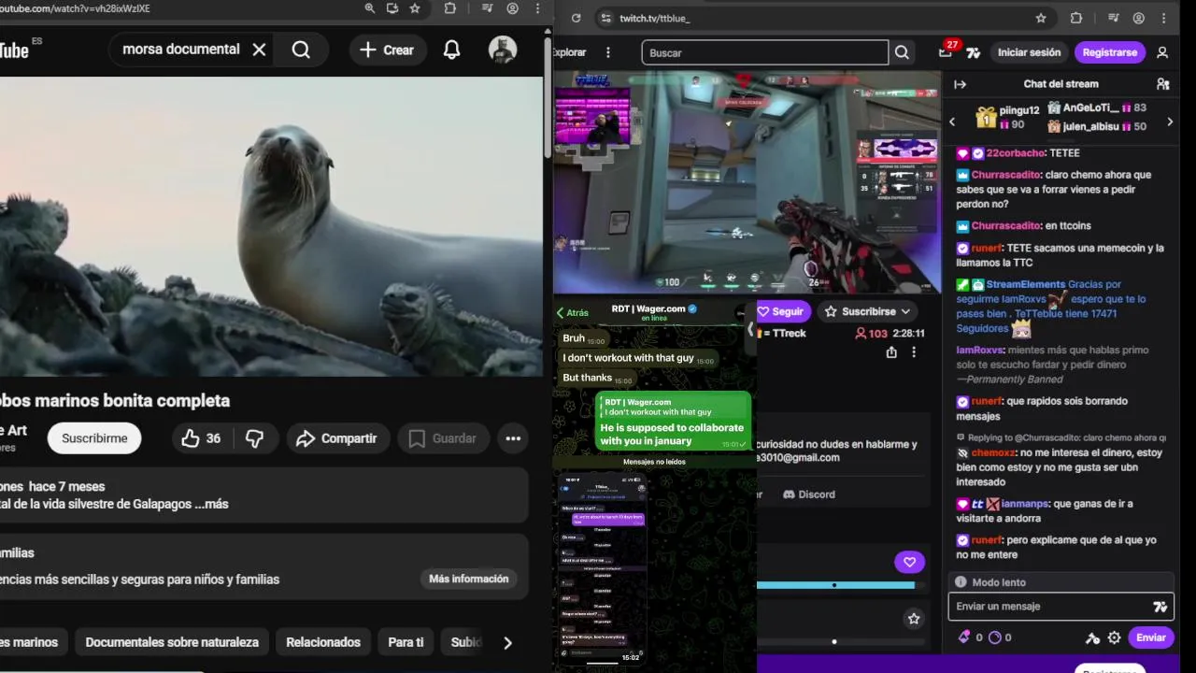Click Compartir to share the video

336,438
